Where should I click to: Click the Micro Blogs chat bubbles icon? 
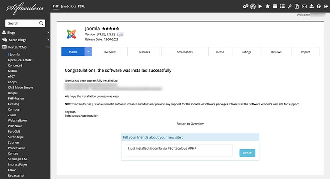[x=4, y=40]
